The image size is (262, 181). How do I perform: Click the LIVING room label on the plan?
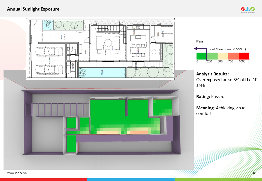point(112,47)
